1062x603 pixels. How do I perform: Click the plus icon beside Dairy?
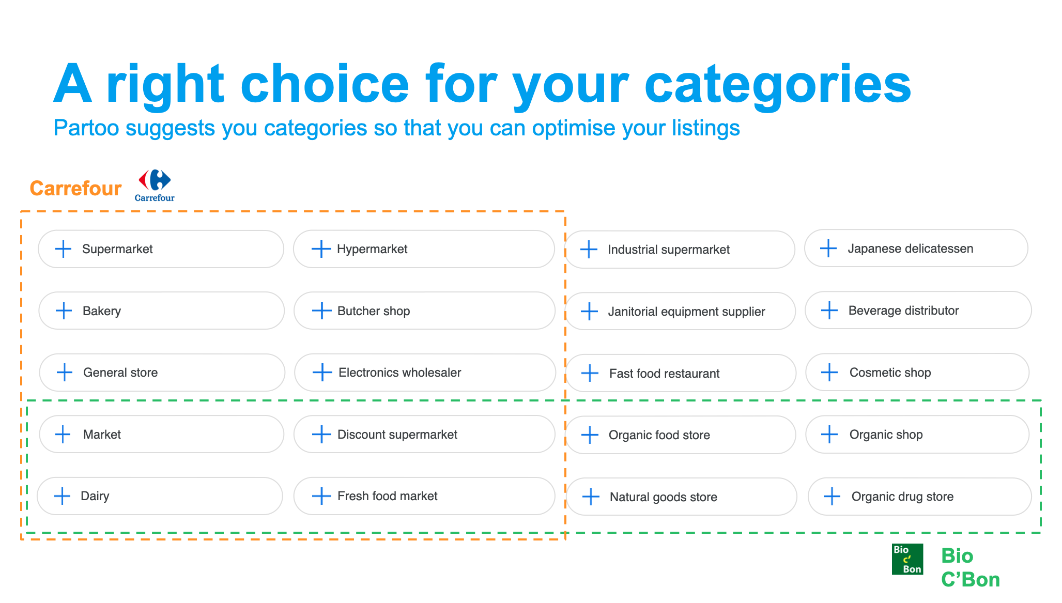tap(62, 496)
